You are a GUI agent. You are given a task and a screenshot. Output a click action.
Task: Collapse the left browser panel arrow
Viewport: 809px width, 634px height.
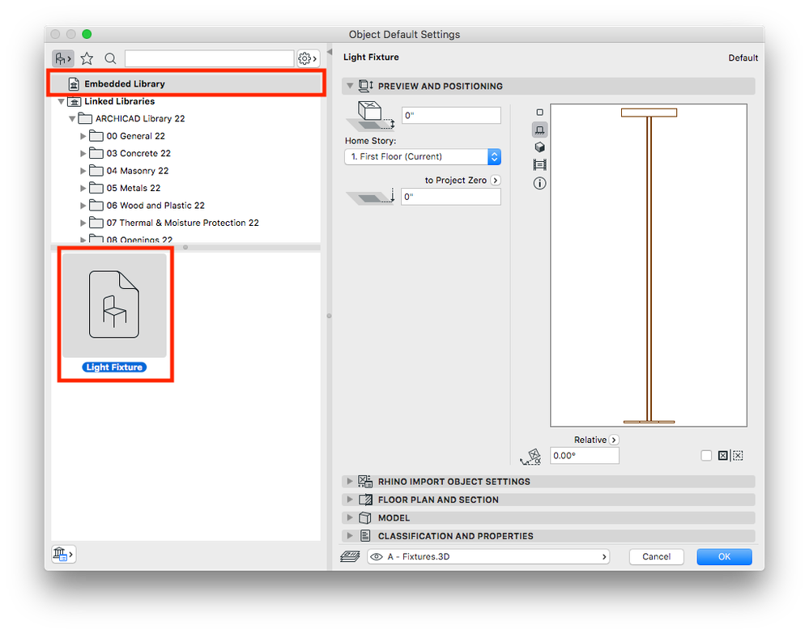pyautogui.click(x=330, y=52)
